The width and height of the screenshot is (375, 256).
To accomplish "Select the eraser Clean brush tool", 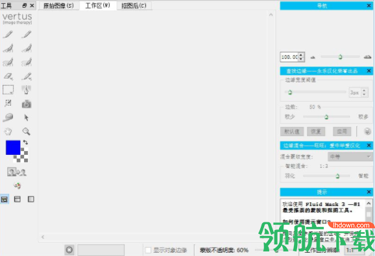I will [8, 76].
